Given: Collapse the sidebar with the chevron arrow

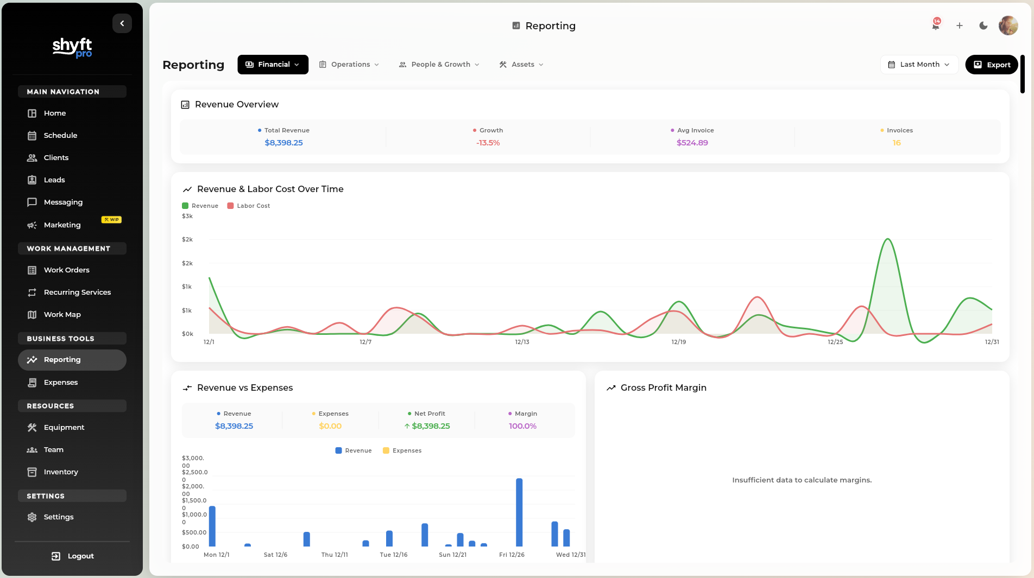Looking at the screenshot, I should [x=122, y=23].
